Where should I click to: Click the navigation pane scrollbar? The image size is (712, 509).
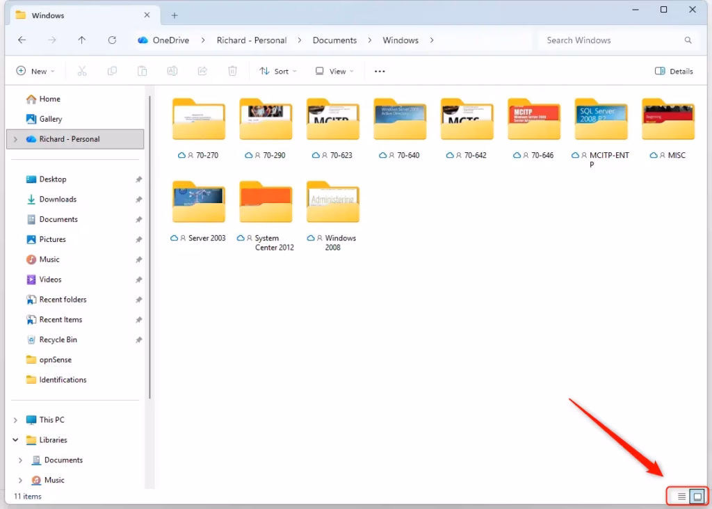149,248
